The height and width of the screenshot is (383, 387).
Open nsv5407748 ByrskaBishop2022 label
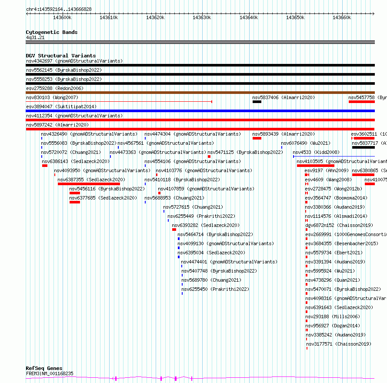(x=219, y=271)
